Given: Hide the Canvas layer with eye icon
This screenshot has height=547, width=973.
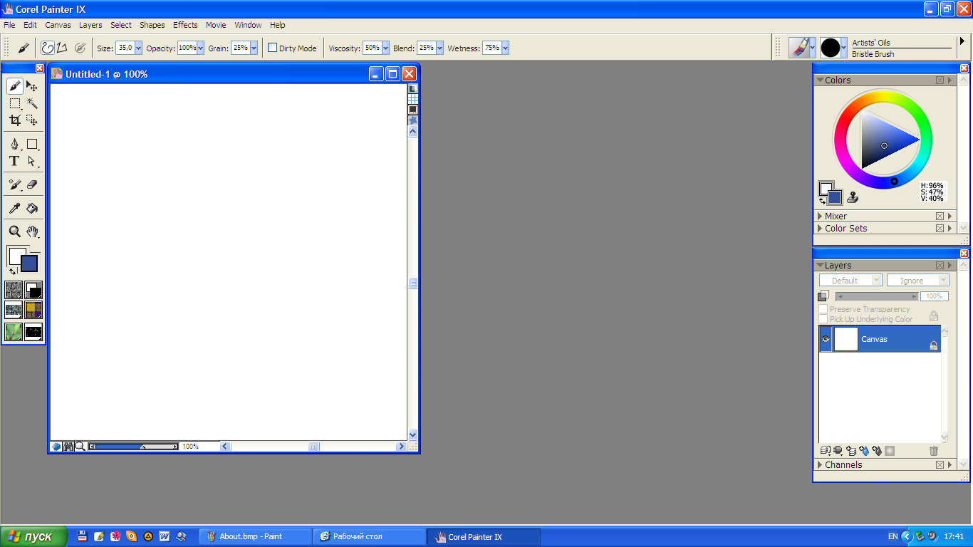Looking at the screenshot, I should coord(826,340).
